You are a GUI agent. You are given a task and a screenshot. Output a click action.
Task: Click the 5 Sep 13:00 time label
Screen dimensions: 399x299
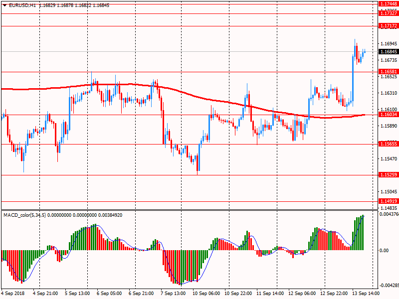(77, 294)
